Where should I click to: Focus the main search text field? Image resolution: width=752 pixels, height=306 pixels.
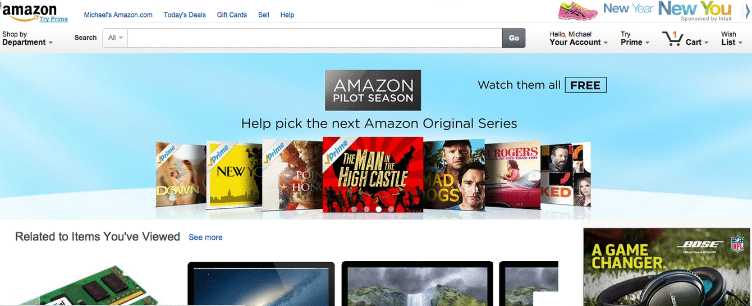(x=315, y=38)
